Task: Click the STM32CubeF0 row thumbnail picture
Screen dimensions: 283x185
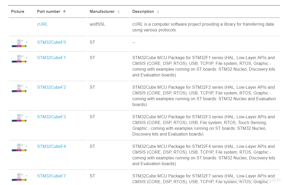Action: tap(19, 43)
